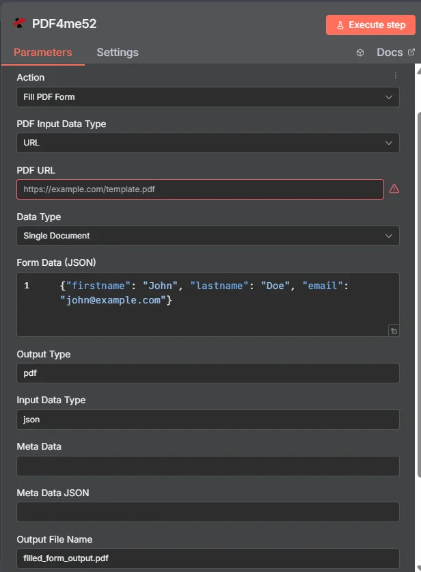Viewport: 421px width, 572px height.
Task: Click into the Form Data JSON editor
Action: [x=208, y=304]
